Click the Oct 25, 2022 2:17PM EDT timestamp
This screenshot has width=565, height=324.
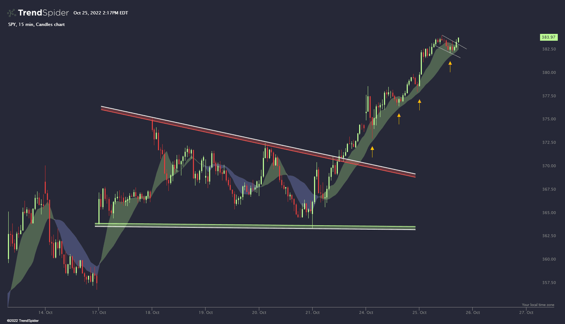100,13
